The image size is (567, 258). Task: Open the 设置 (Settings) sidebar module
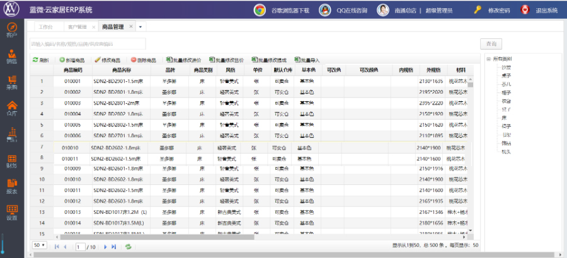(x=11, y=212)
